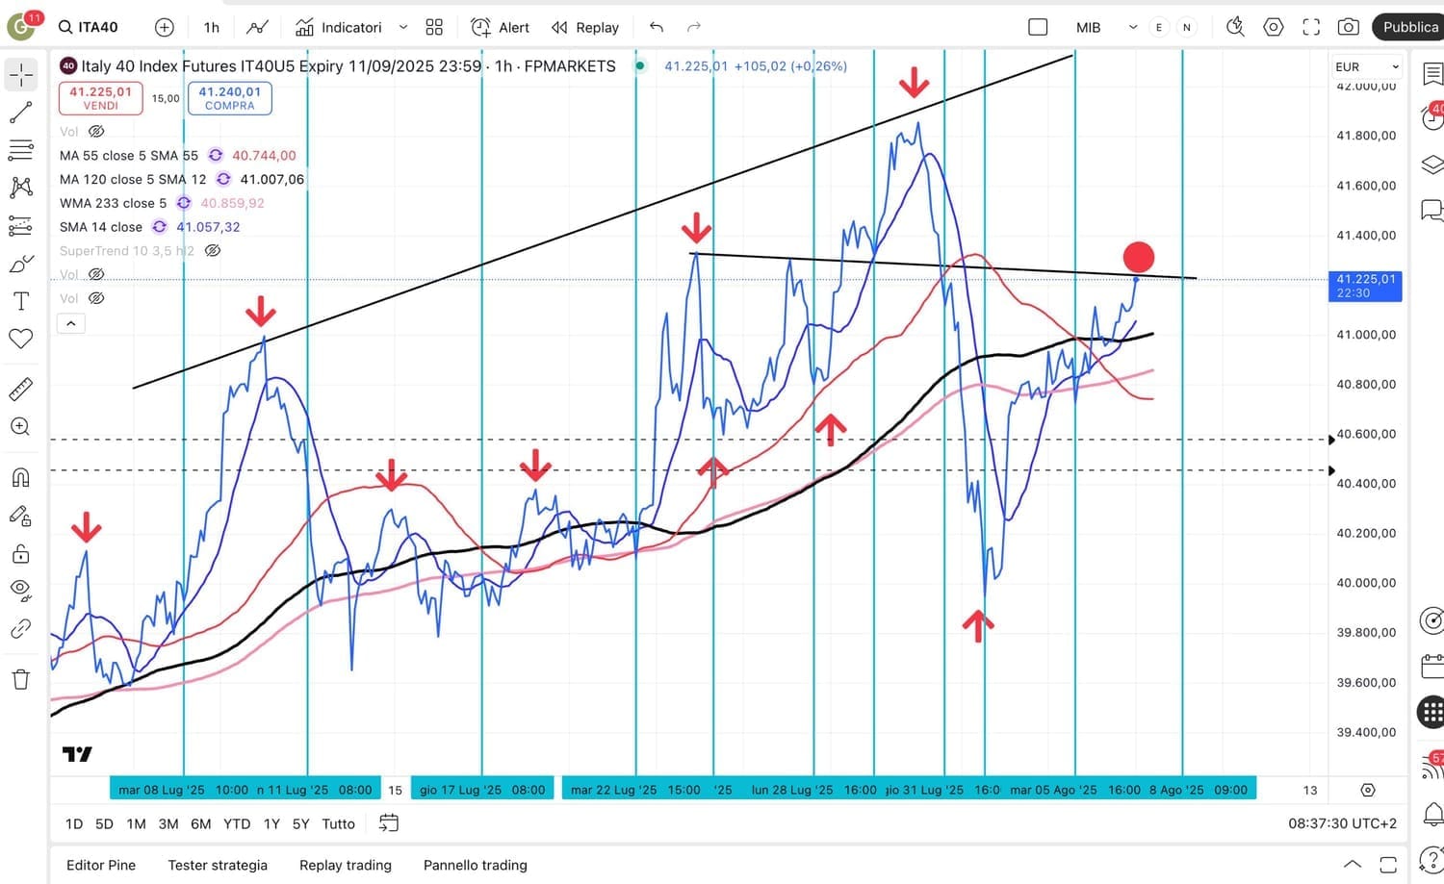
Task: Open the icons and emoji tool (heart)
Action: pyautogui.click(x=21, y=339)
